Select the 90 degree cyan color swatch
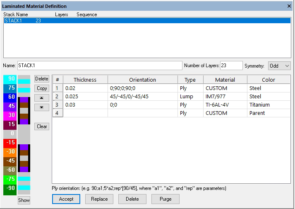This screenshot has width=295, height=209. click(x=10, y=79)
